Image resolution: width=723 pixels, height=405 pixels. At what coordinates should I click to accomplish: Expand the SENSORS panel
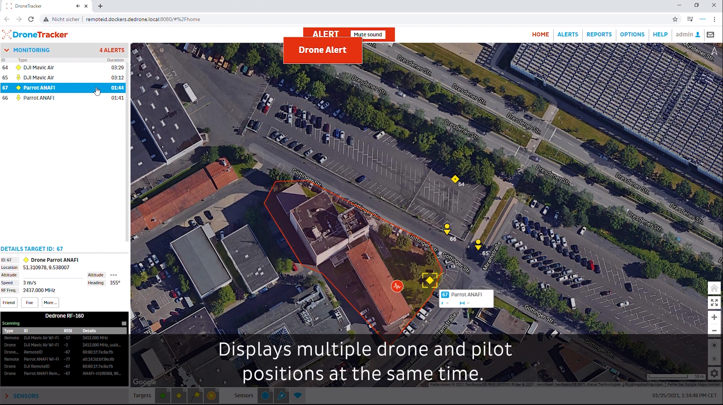pos(6,396)
